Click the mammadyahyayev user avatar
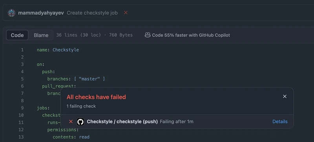Image resolution: width=314 pixels, height=142 pixels. [x=12, y=13]
